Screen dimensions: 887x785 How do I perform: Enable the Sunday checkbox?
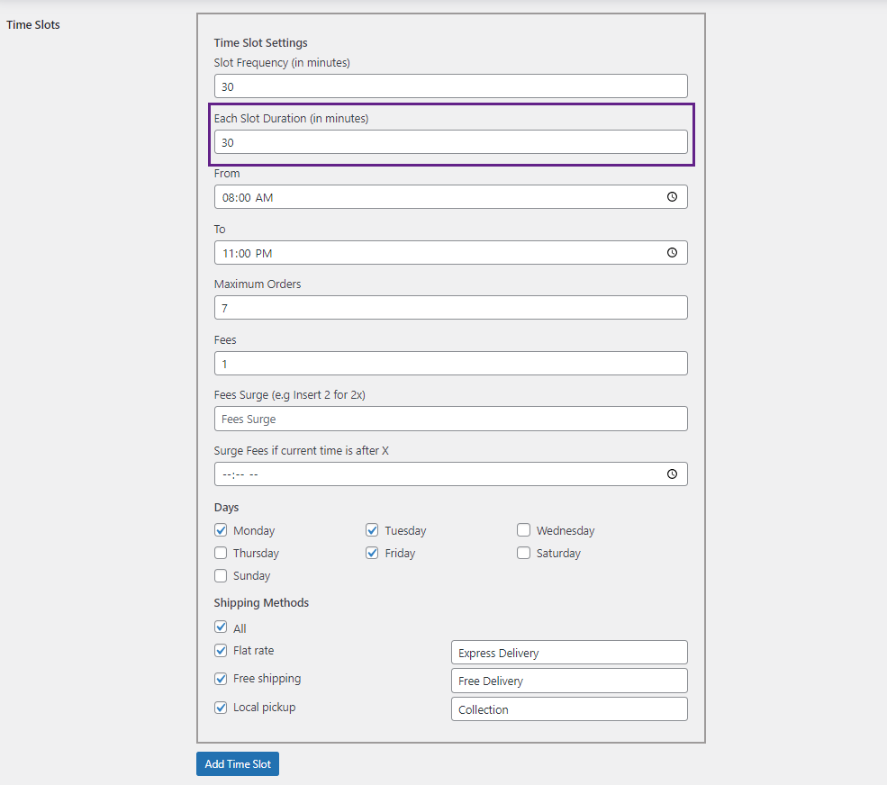click(221, 575)
